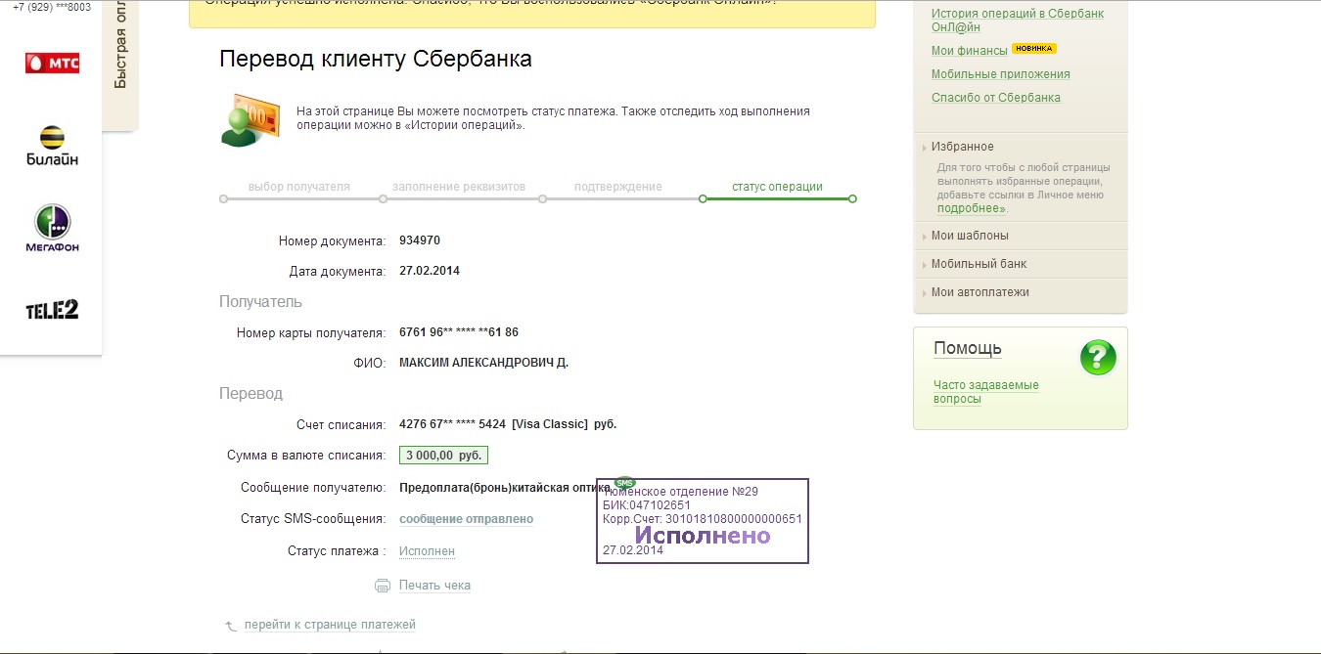The image size is (1321, 654).
Task: Click the printer icon next to Печать чека
Action: [x=383, y=586]
